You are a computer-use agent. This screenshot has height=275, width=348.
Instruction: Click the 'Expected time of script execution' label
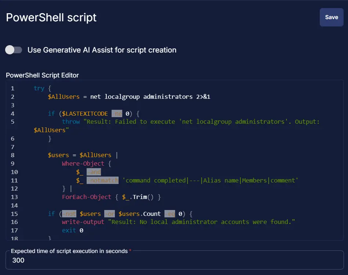69,251
